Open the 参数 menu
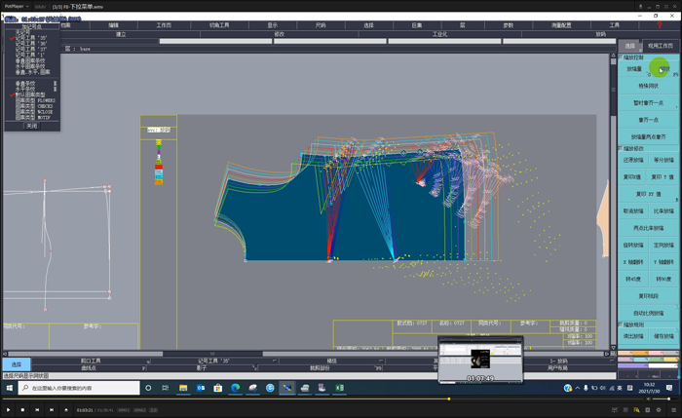Screen dimensions: 682x418 point(508,25)
